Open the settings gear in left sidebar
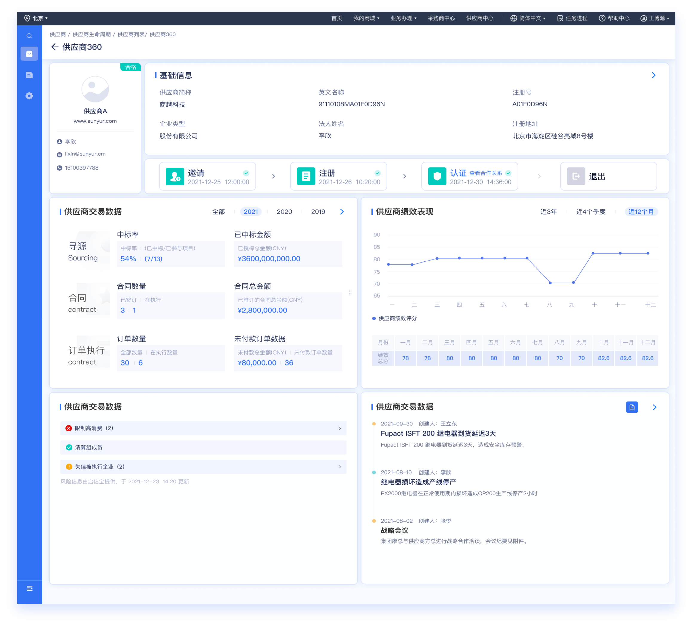The image size is (693, 627). point(29,96)
